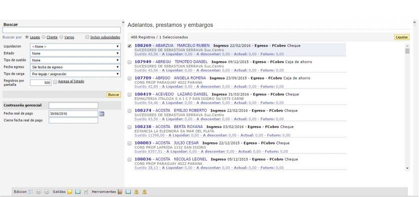This screenshot has width=419, height=197.
Task: Check record 107709 ABRIGO ANGELA ROMINA
Action: pyautogui.click(x=130, y=78)
